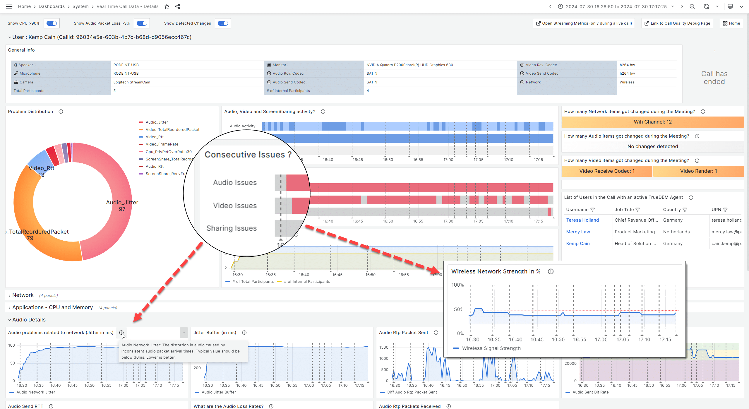Star this dashboard as favorite
749x409 pixels.
167,6
